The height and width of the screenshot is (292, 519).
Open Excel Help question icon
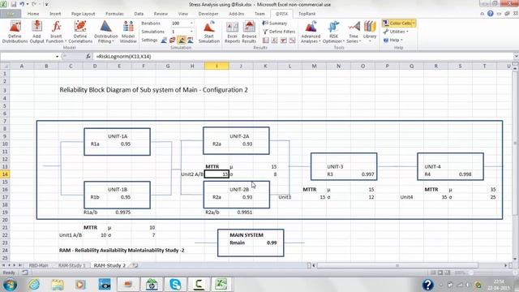coord(490,14)
